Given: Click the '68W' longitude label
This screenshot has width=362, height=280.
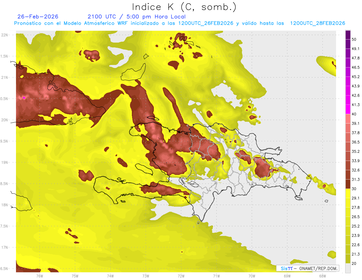Looking at the screenshot, I should click(322, 276).
